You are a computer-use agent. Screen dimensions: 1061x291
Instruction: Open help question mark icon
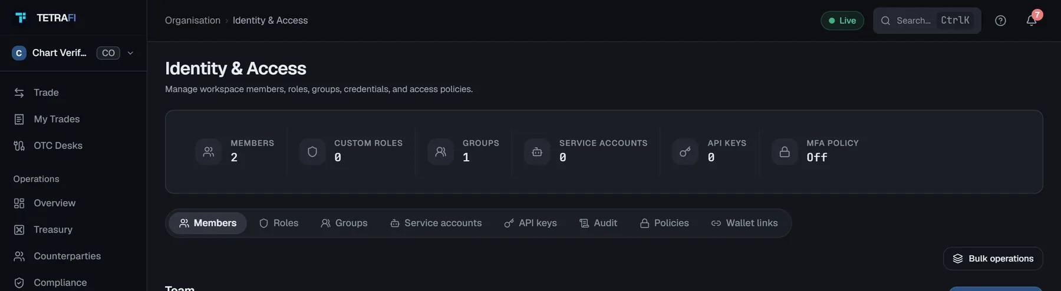tap(1000, 21)
